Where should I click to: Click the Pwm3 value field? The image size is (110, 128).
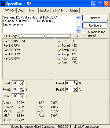(x=16, y=96)
